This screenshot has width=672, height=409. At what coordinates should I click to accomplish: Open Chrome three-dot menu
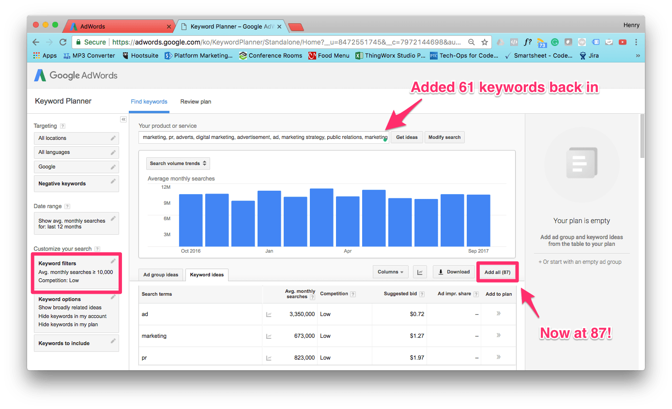(636, 42)
